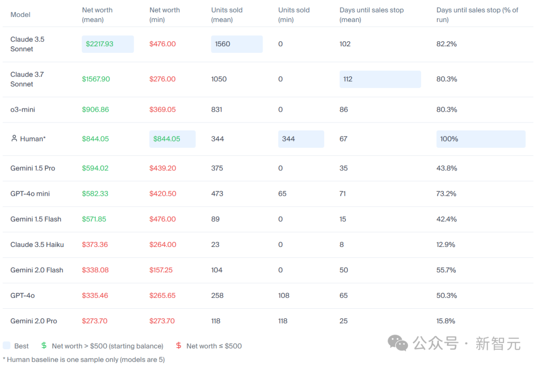Select the Units sold (mean) column header
Screen dimensions: 538x365
pos(227,15)
